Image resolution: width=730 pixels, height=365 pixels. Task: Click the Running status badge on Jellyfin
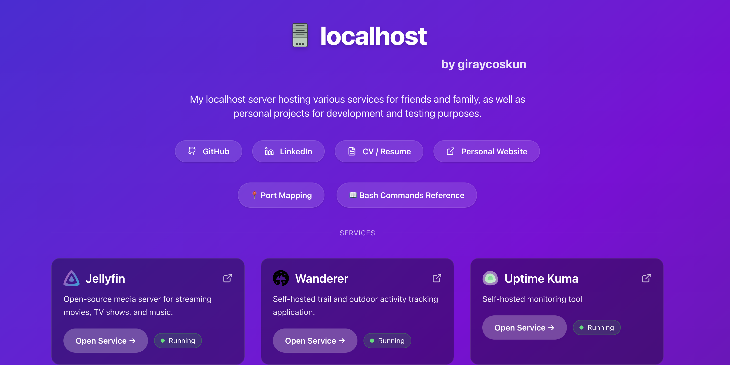pyautogui.click(x=178, y=341)
